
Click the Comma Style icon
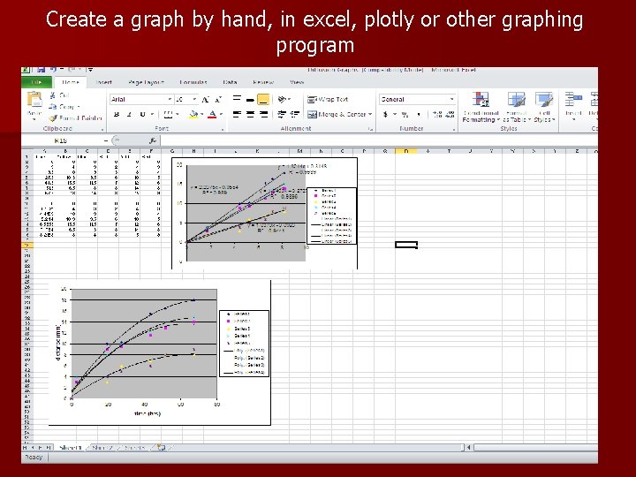(418, 114)
